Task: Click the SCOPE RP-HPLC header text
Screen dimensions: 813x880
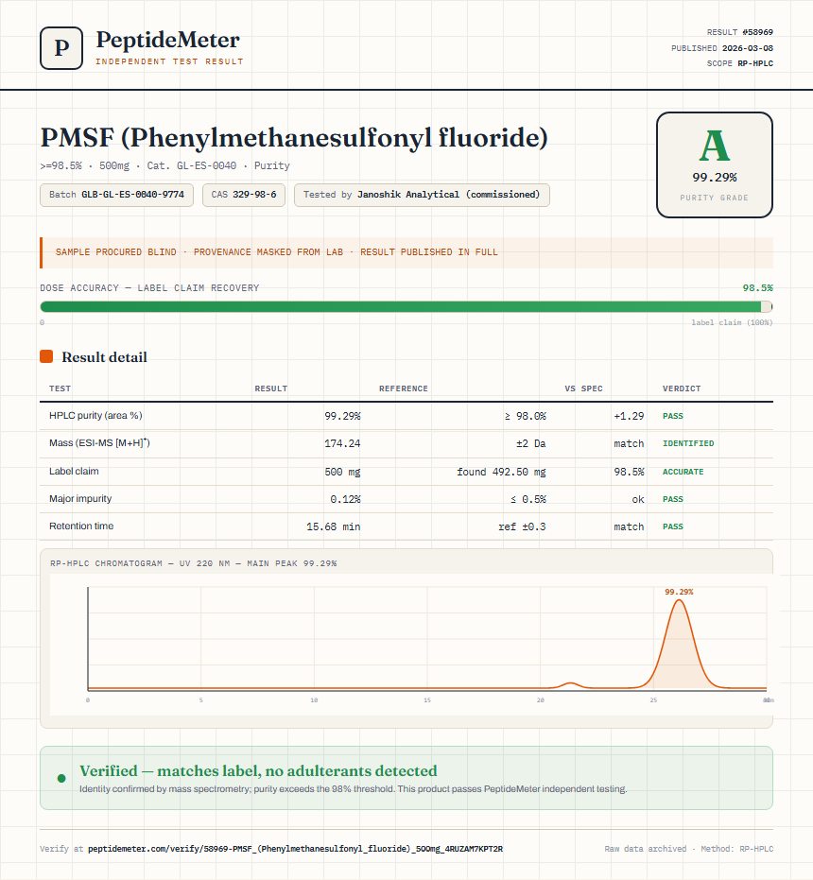Action: pos(739,63)
